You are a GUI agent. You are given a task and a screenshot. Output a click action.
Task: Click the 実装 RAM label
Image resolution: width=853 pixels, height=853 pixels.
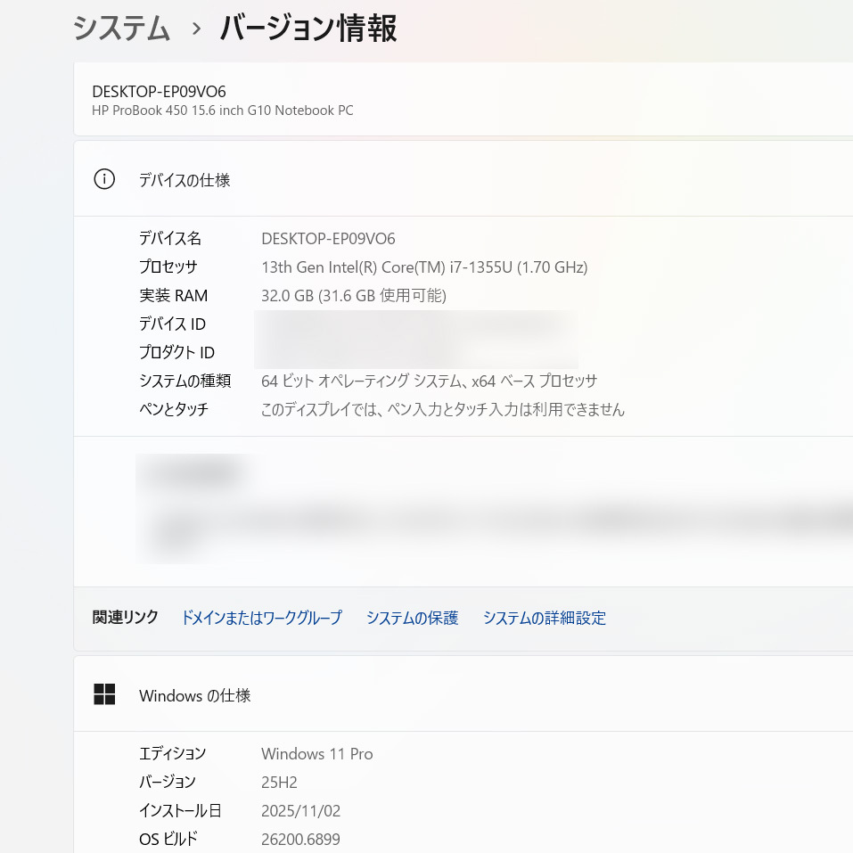[x=174, y=295]
